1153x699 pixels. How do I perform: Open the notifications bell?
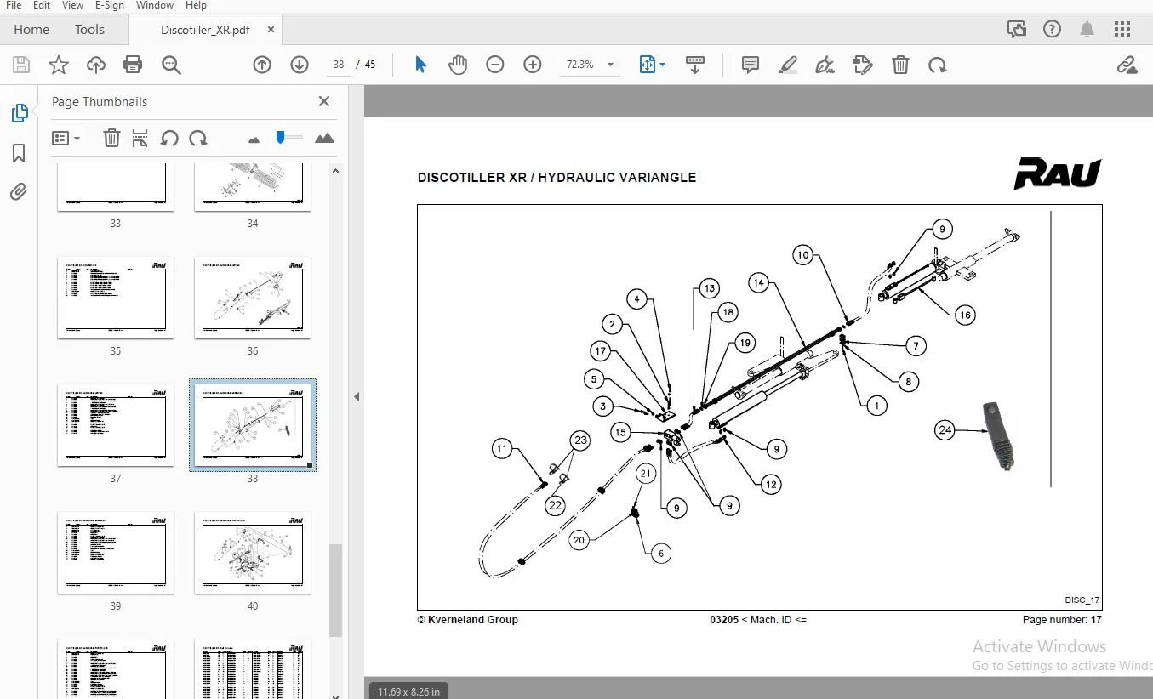pos(1087,29)
